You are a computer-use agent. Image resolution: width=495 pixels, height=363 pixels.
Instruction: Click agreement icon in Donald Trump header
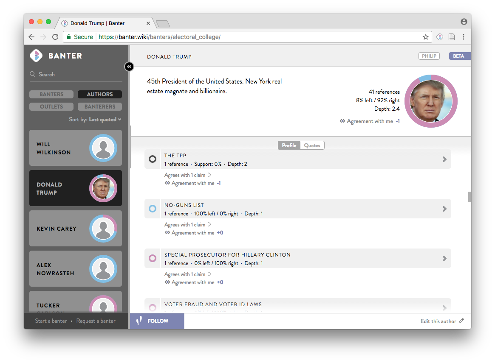(342, 121)
